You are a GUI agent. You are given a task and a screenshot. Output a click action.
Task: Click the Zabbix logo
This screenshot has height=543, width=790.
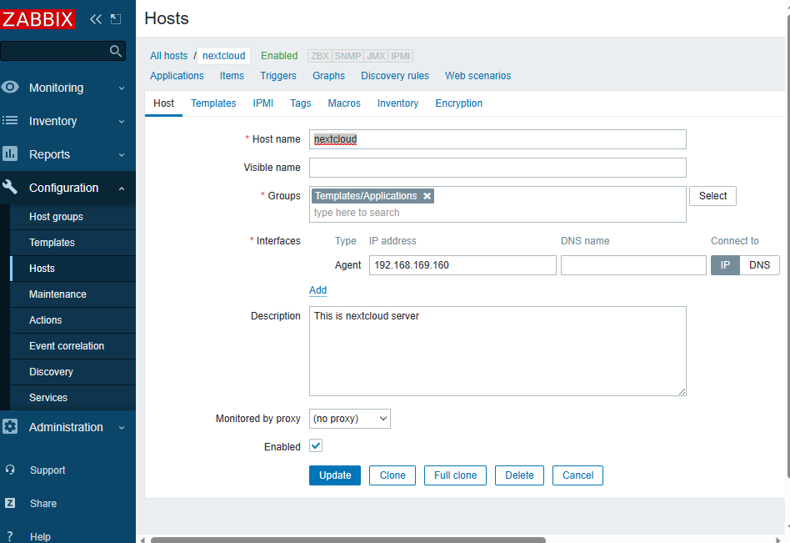[x=37, y=19]
